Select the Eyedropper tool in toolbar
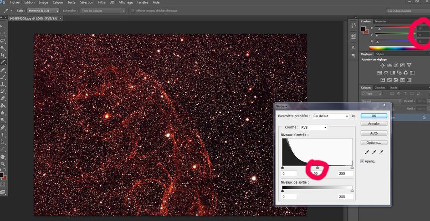430x221 pixels. (x=3, y=62)
